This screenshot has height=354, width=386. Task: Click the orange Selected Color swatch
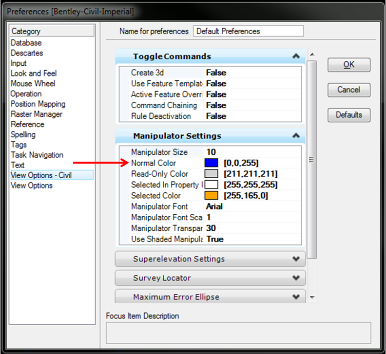point(211,195)
